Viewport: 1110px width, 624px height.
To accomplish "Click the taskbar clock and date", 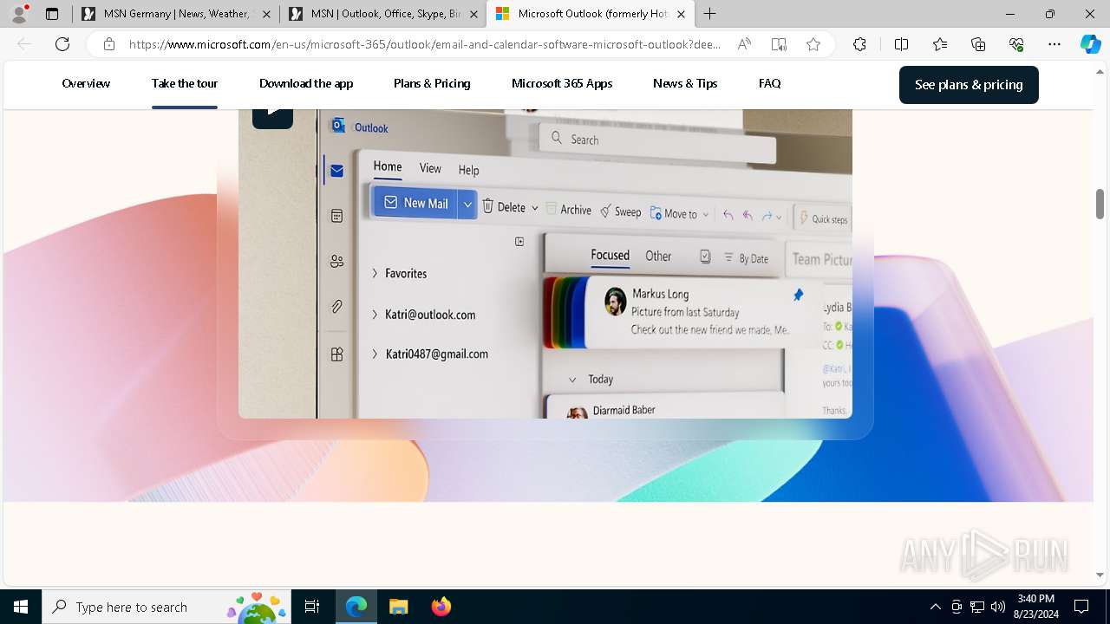I will [x=1035, y=607].
